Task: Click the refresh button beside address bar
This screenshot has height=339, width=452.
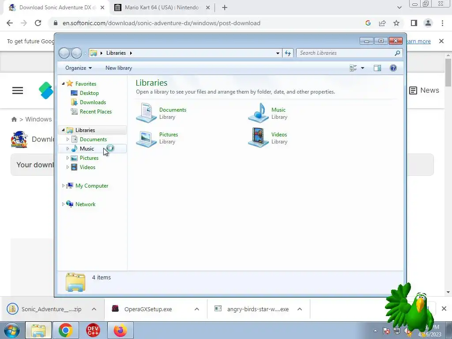Action: point(288,53)
